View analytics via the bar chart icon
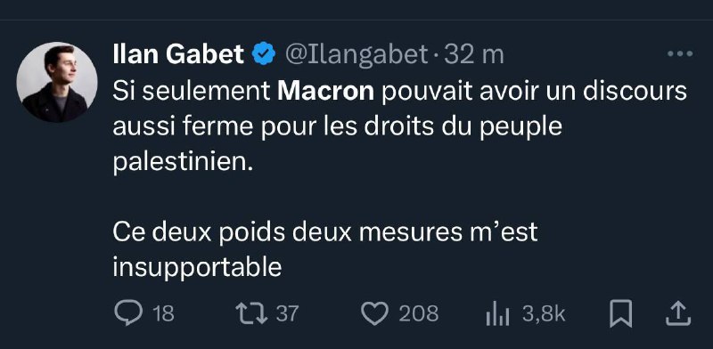The width and height of the screenshot is (713, 349). click(497, 314)
